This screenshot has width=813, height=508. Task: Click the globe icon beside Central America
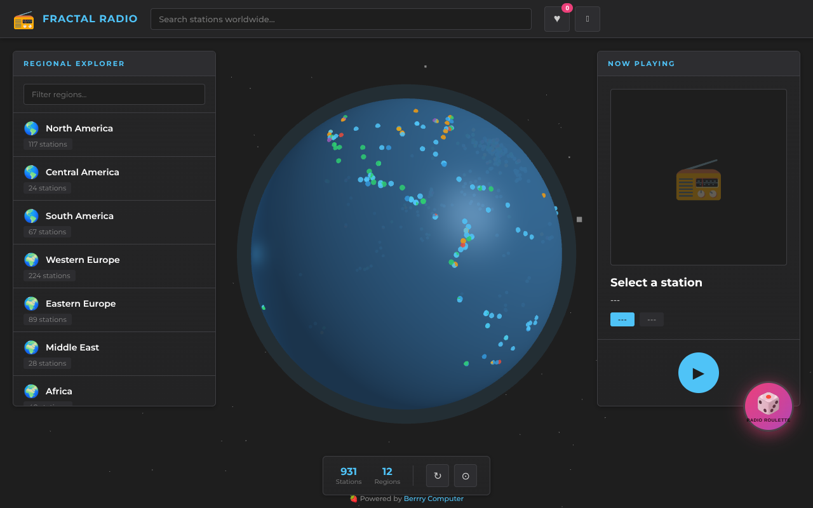(31, 172)
